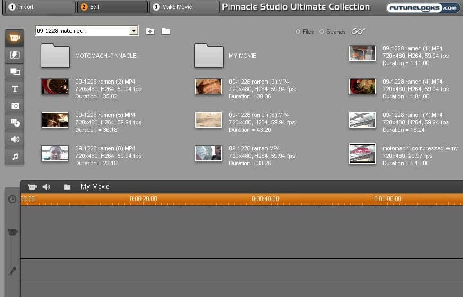Toggle the eyeglasses view option icon
This screenshot has height=297, width=463.
358,31
